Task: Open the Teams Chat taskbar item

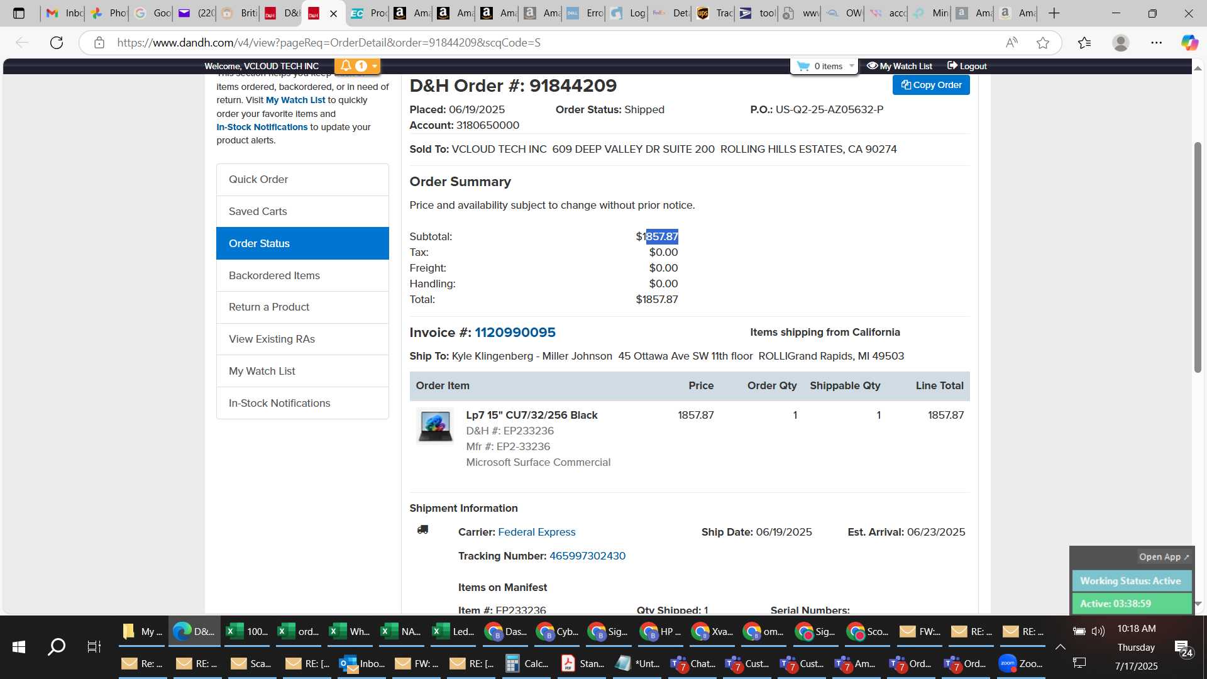Action: pyautogui.click(x=693, y=664)
